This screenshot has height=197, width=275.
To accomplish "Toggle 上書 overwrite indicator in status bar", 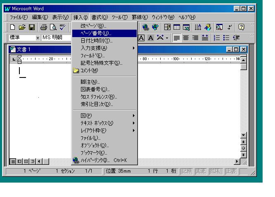I will pyautogui.click(x=231, y=171).
